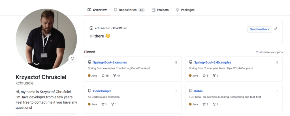Click the smiley icon beside kchrusciel README
290x116 pixels.
pos(91,28)
